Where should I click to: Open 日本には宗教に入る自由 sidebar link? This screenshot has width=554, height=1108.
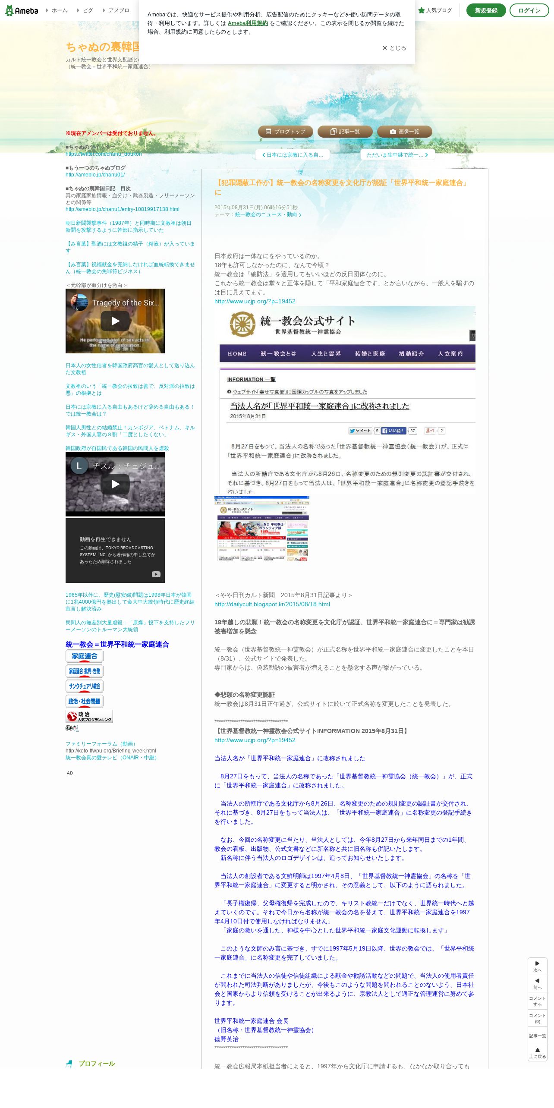pos(130,410)
